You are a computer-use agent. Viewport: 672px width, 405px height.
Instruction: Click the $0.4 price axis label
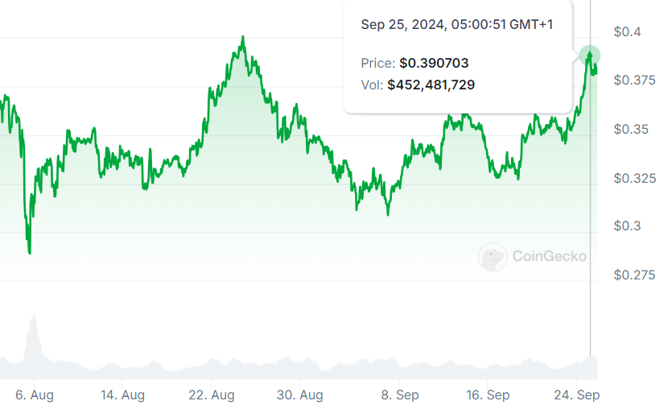pos(627,31)
